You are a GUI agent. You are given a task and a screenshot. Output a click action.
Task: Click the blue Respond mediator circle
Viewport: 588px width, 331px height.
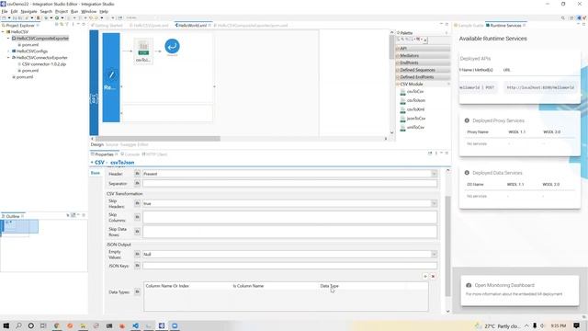pos(172,46)
